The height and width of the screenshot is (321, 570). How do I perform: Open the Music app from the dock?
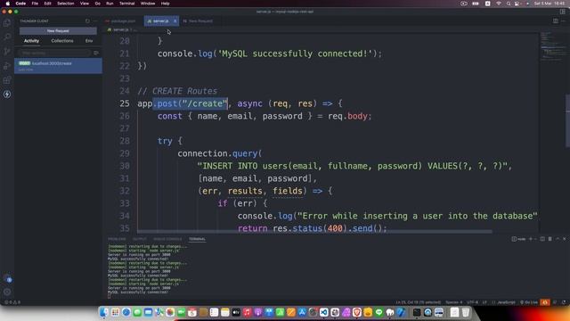click(x=248, y=312)
